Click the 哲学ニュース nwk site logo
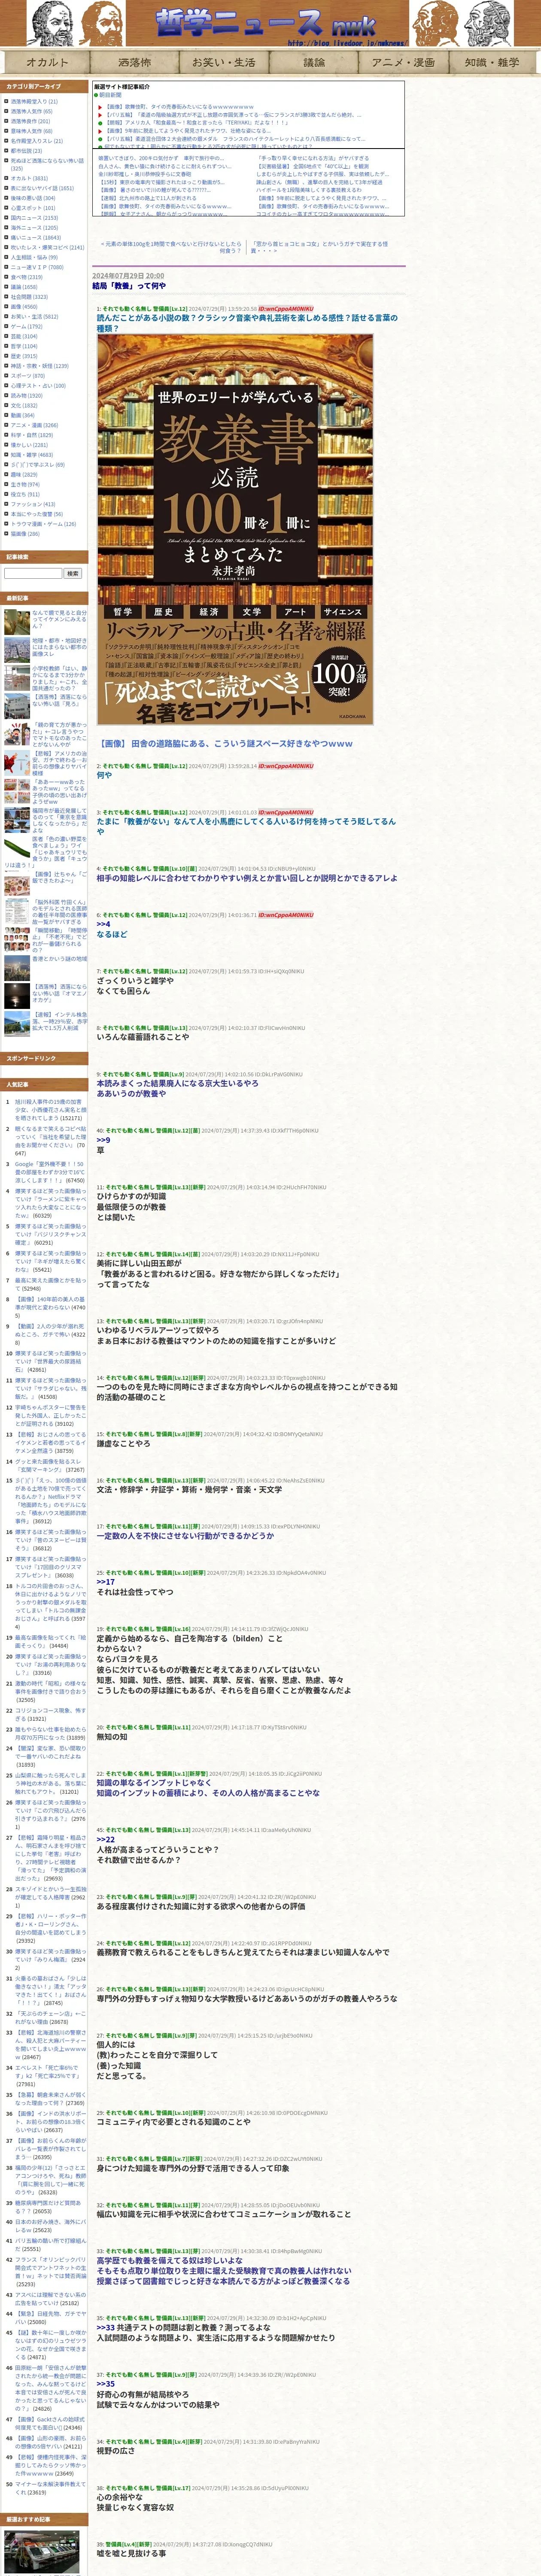 [x=266, y=24]
